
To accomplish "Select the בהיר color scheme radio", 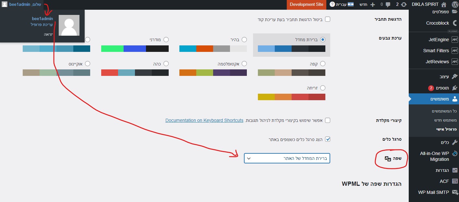I will pos(244,40).
